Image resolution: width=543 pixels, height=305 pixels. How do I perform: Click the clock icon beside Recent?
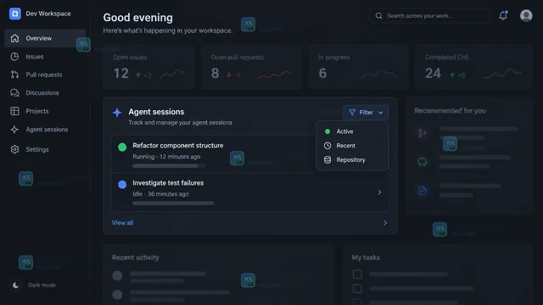coord(327,146)
